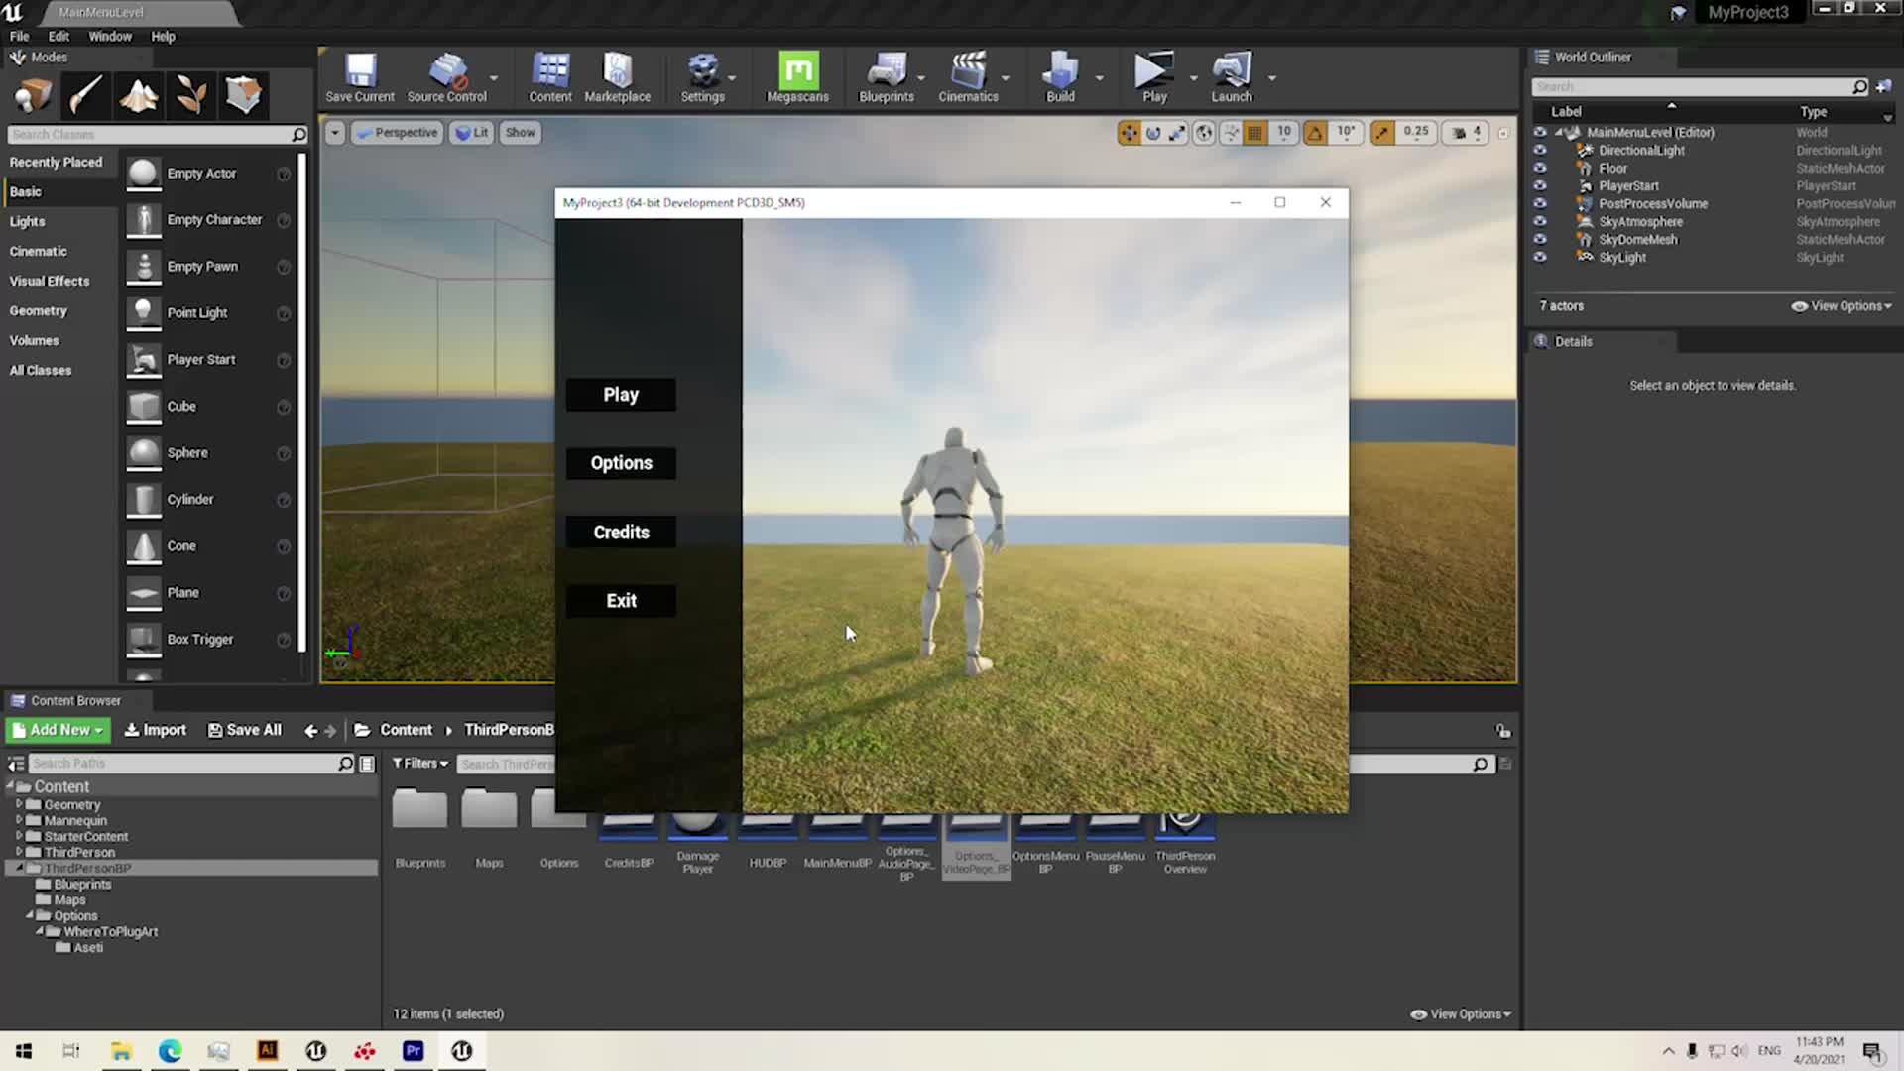Select the Paint mode brush icon
The width and height of the screenshot is (1904, 1071).
pos(85,95)
